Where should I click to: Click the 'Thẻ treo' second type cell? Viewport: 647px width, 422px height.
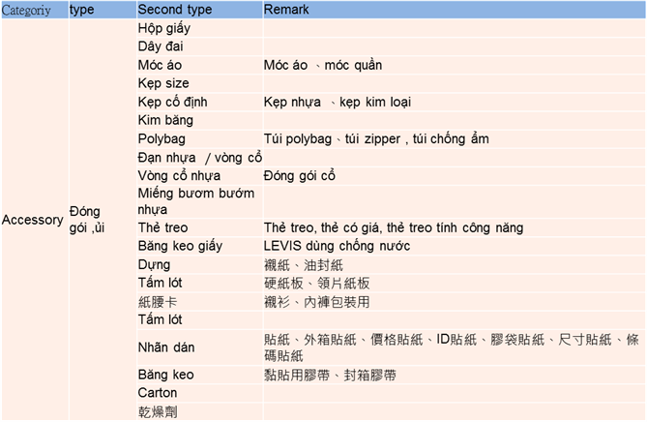(162, 227)
